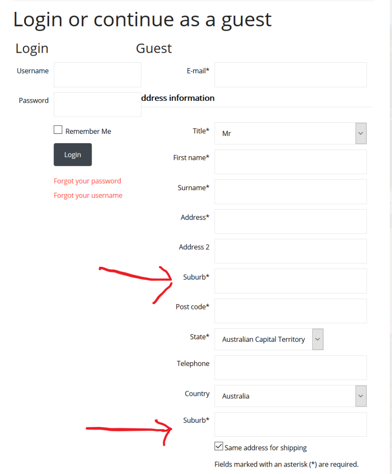Open the Country dropdown arrow
392x474 pixels.
tap(361, 396)
